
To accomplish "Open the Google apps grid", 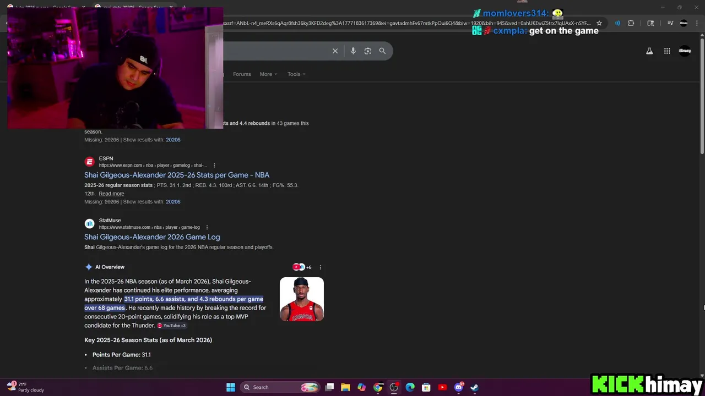I will 667,51.
